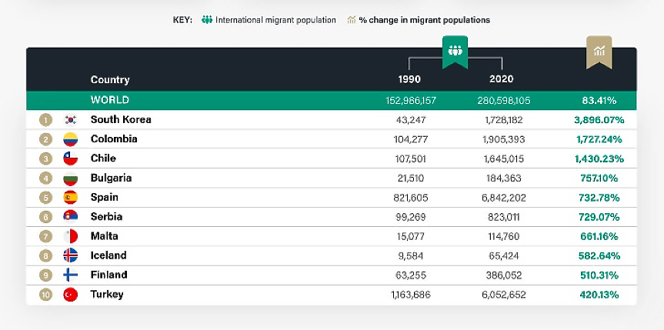Click the Finland flag icon

[x=70, y=275]
